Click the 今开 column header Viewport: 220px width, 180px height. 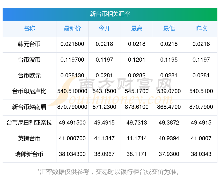click(104, 29)
